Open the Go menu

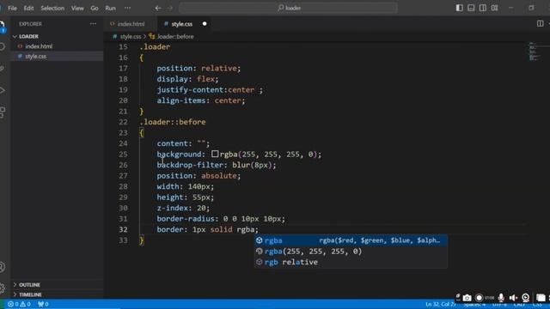tap(95, 8)
